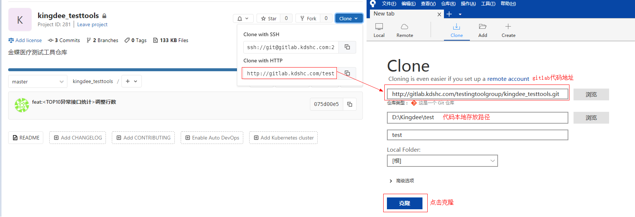The height and width of the screenshot is (217, 635).
Task: Click Add CHANGELOG
Action: point(78,138)
